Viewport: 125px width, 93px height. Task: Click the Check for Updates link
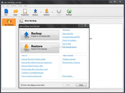pyautogui.click(x=70, y=40)
